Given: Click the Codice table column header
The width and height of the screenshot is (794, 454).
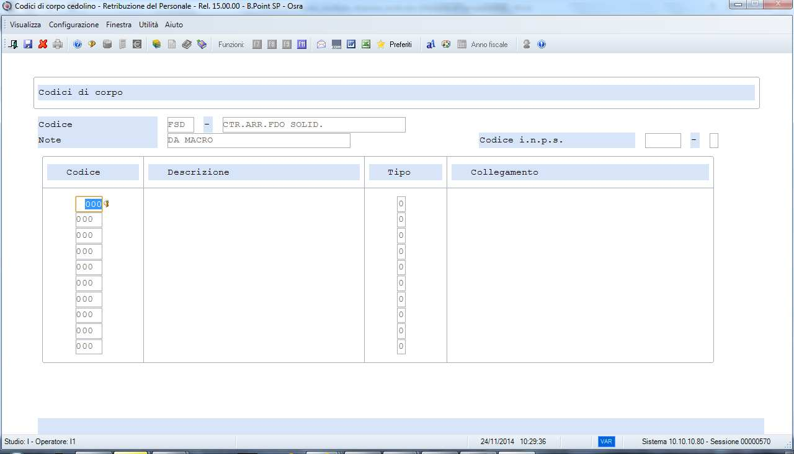Looking at the screenshot, I should click(x=93, y=172).
